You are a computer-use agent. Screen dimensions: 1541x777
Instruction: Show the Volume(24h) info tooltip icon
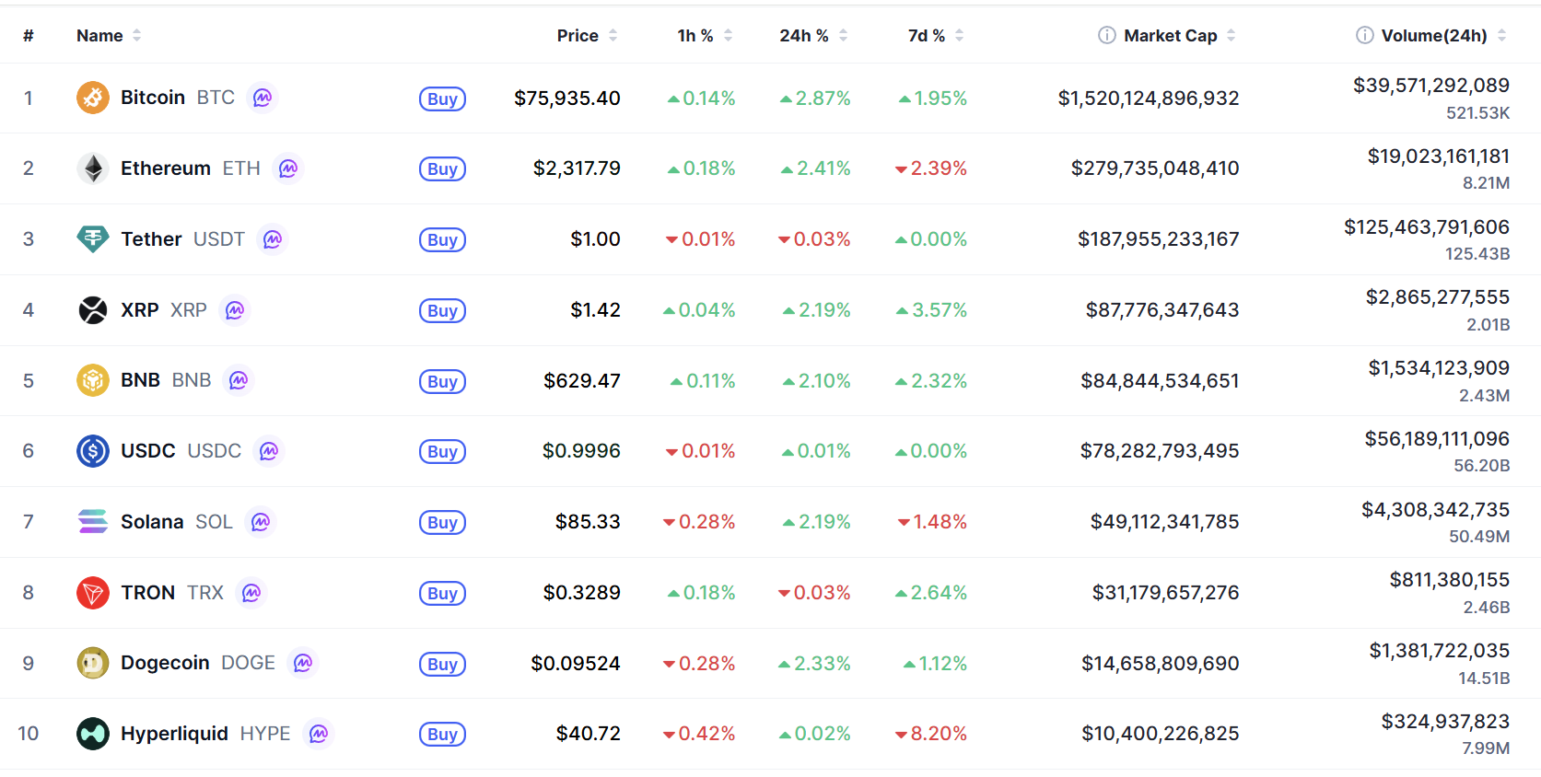point(1364,35)
